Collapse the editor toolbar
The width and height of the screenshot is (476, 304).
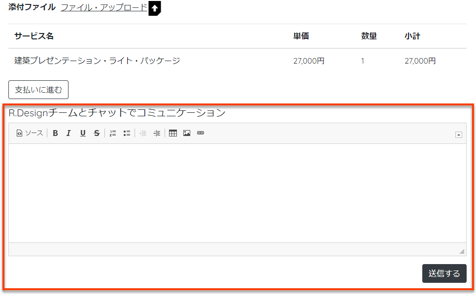459,135
